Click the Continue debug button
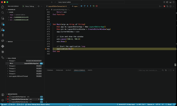177x106 pixels. [82, 6]
